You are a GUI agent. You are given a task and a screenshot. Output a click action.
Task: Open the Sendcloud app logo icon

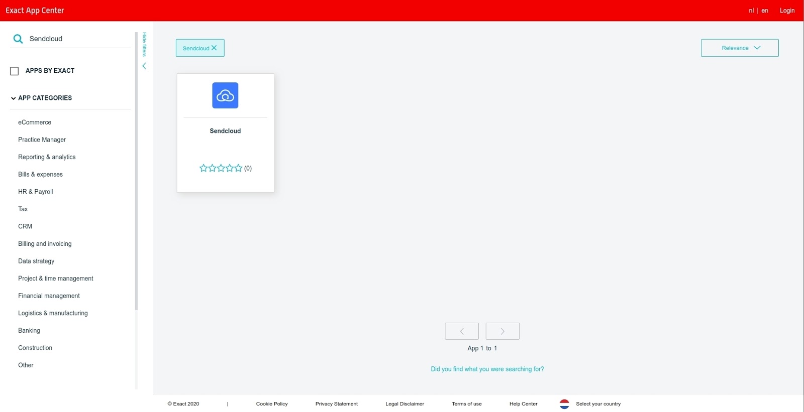(x=225, y=95)
